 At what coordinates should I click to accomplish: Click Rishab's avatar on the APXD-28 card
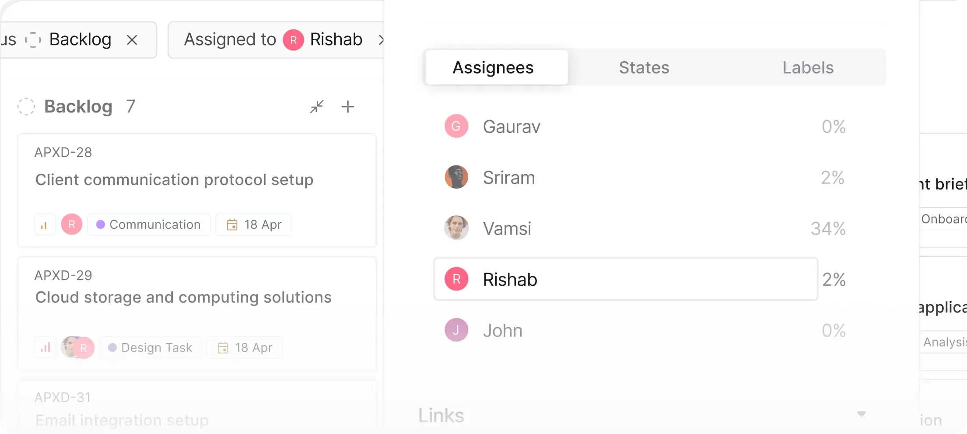point(71,224)
